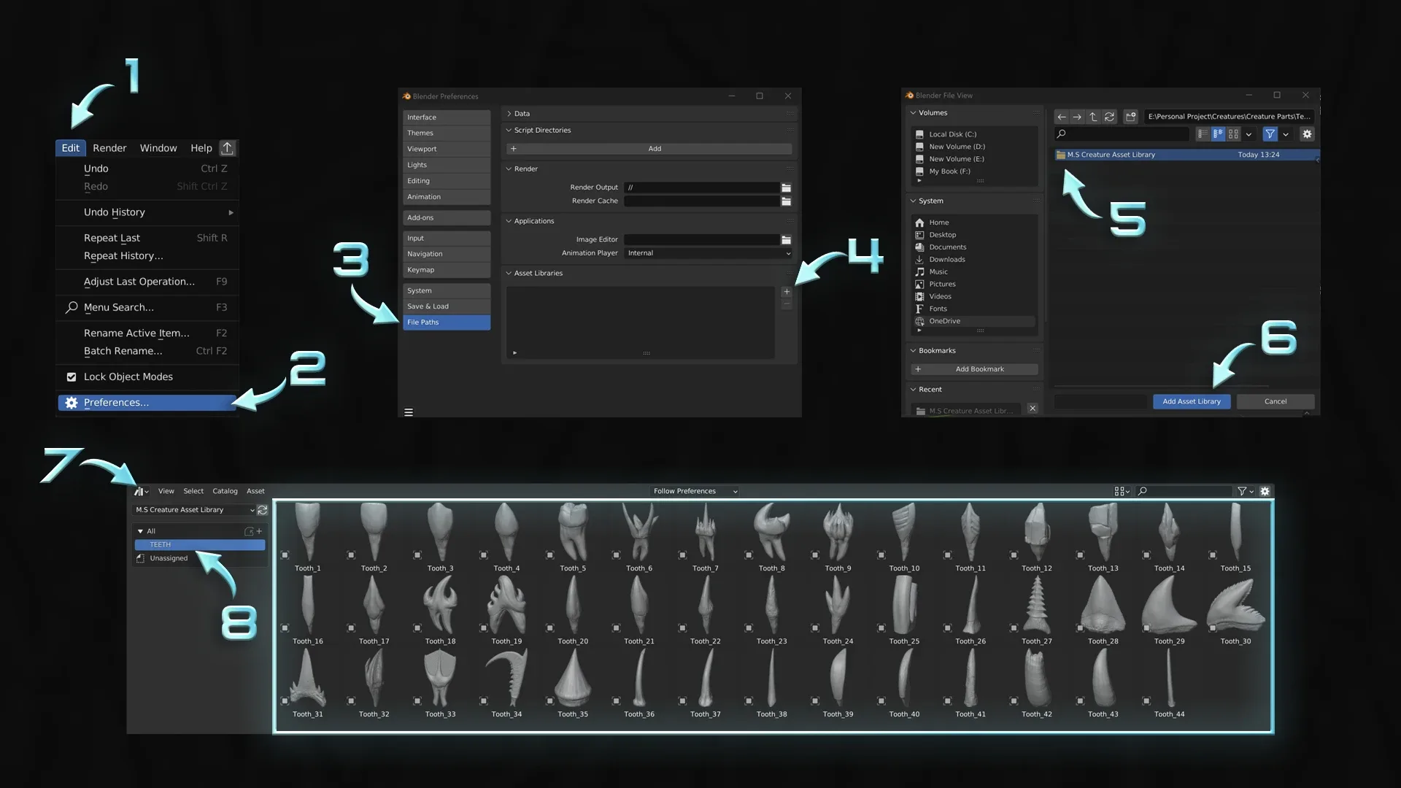Click the Asset Browser view type icon
Viewport: 1401px width, 788px height.
tap(139, 491)
